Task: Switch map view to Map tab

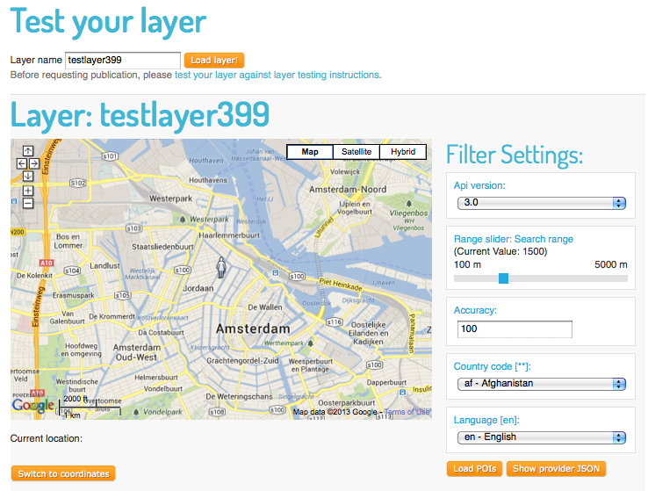Action: coord(310,152)
